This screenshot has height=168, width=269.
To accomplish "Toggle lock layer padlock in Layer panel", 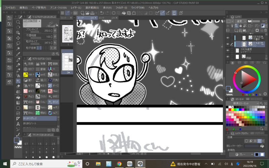I will 240,26.
